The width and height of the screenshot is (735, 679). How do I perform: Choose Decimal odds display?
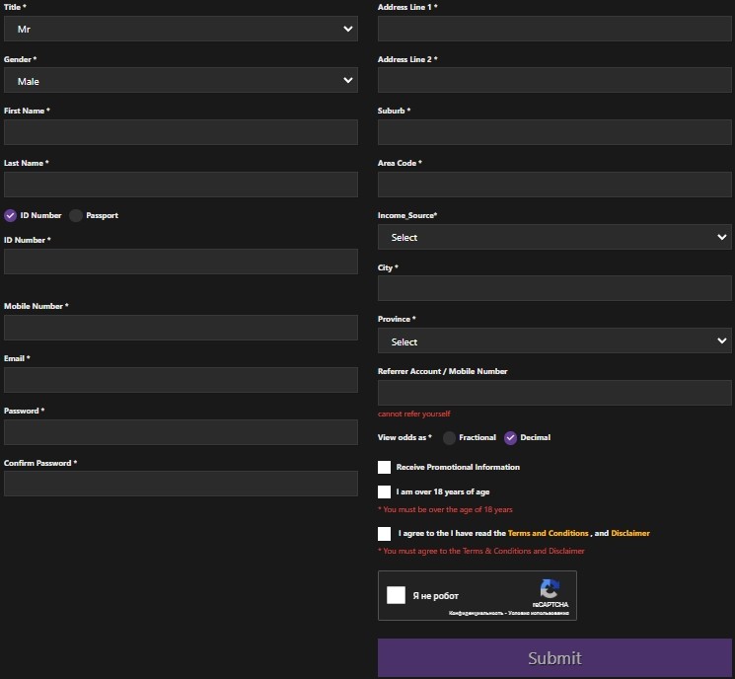[x=510, y=438]
